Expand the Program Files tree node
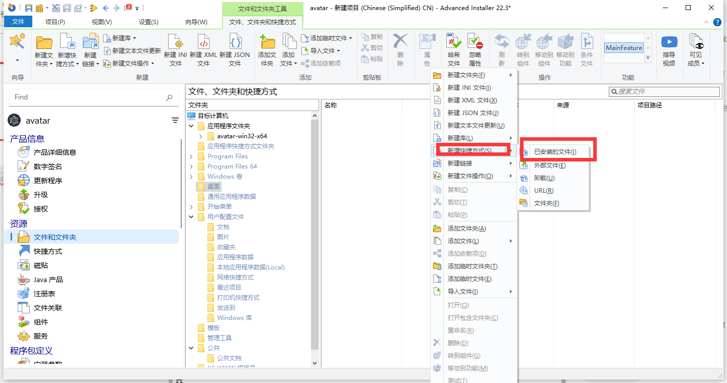The image size is (727, 383). click(191, 156)
